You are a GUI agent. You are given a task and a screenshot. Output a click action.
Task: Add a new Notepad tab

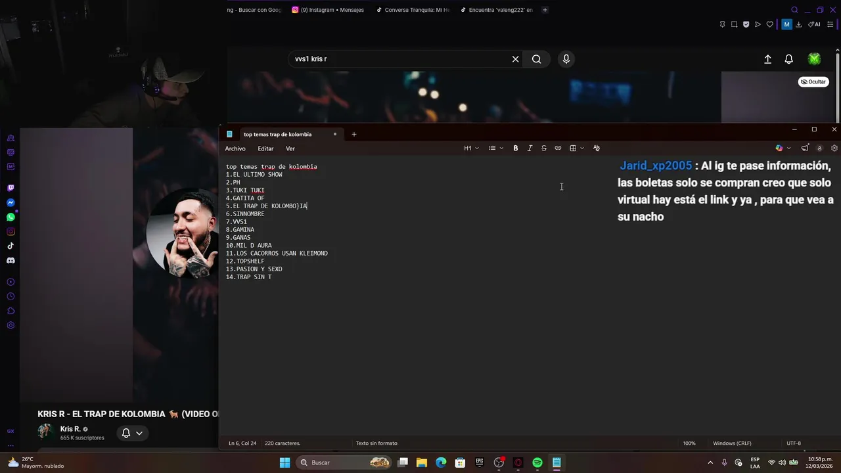point(354,134)
